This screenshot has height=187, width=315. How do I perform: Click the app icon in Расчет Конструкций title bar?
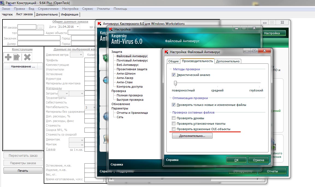pyautogui.click(x=2, y=3)
